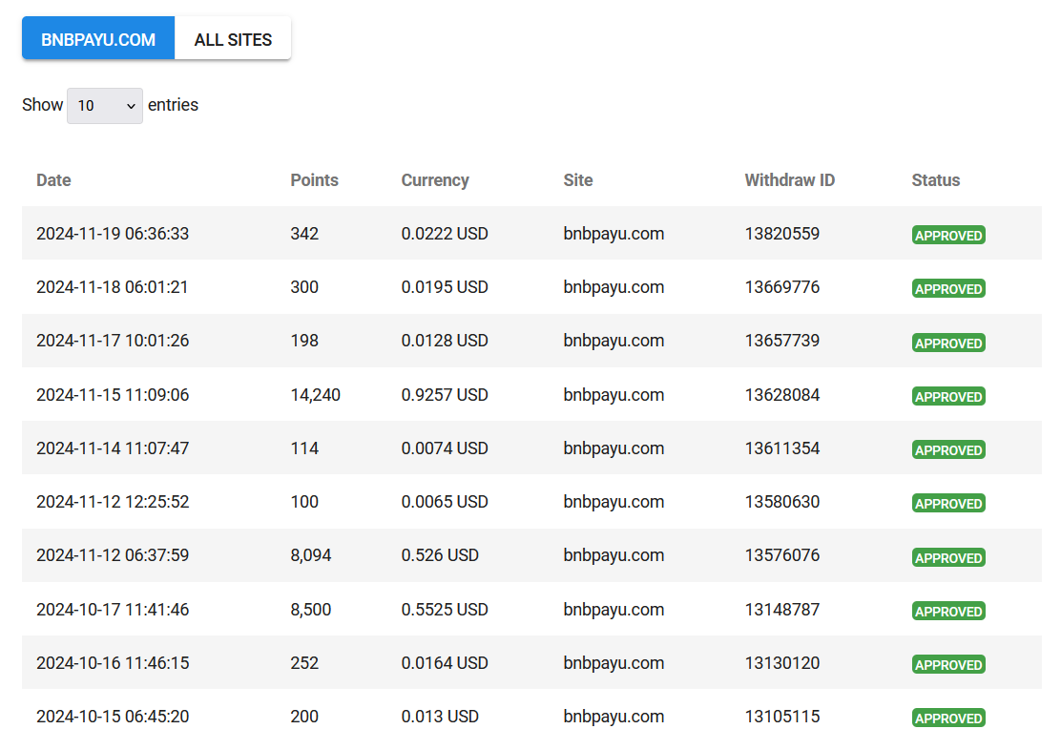Click the 114 points value
The image size is (1061, 750).
point(304,448)
